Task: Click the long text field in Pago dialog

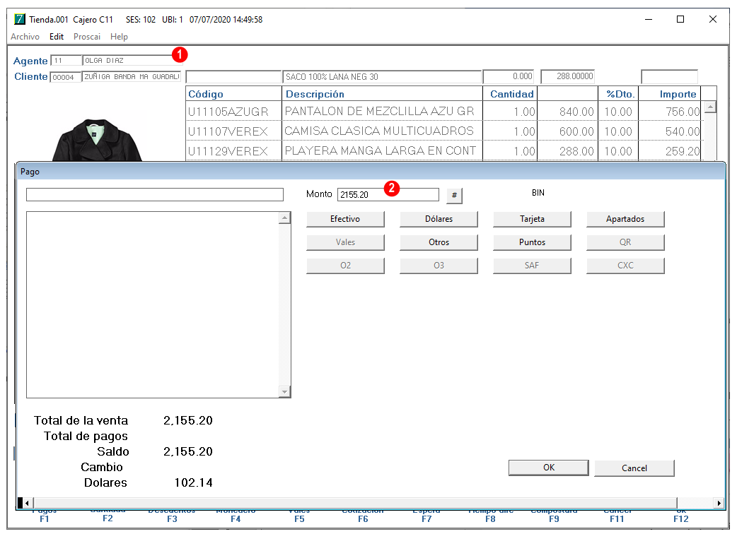Action: coord(155,194)
